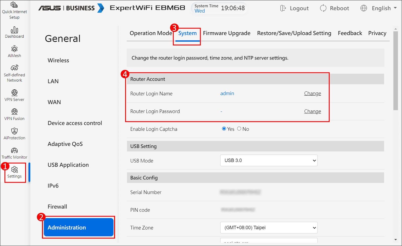The height and width of the screenshot is (246, 402).
Task: Open the USB Mode dropdown
Action: (269, 160)
